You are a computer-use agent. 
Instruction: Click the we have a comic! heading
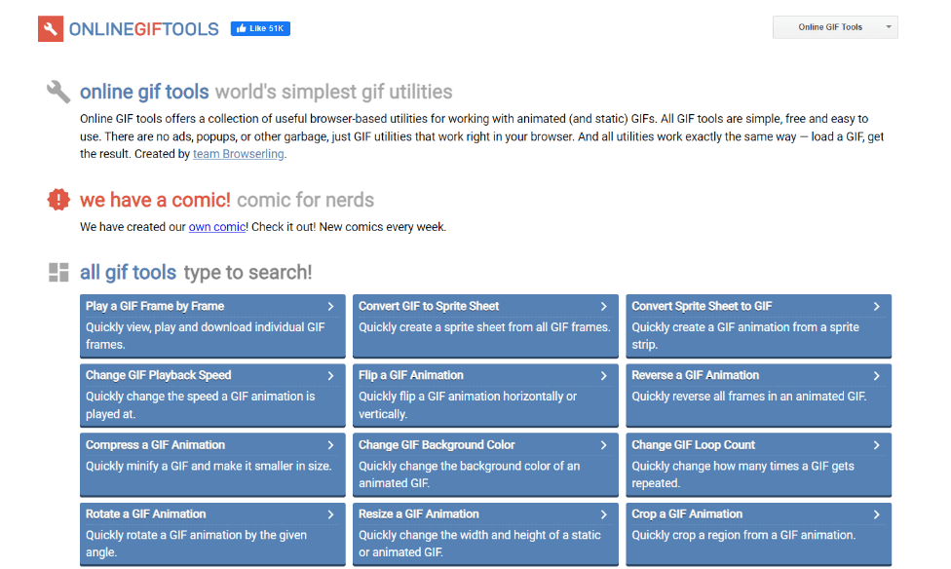tap(155, 200)
